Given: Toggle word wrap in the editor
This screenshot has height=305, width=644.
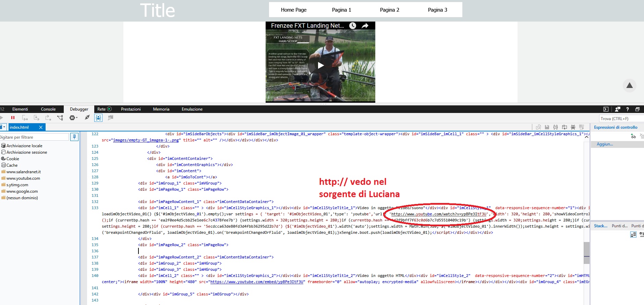Looking at the screenshot, I should pyautogui.click(x=564, y=127).
